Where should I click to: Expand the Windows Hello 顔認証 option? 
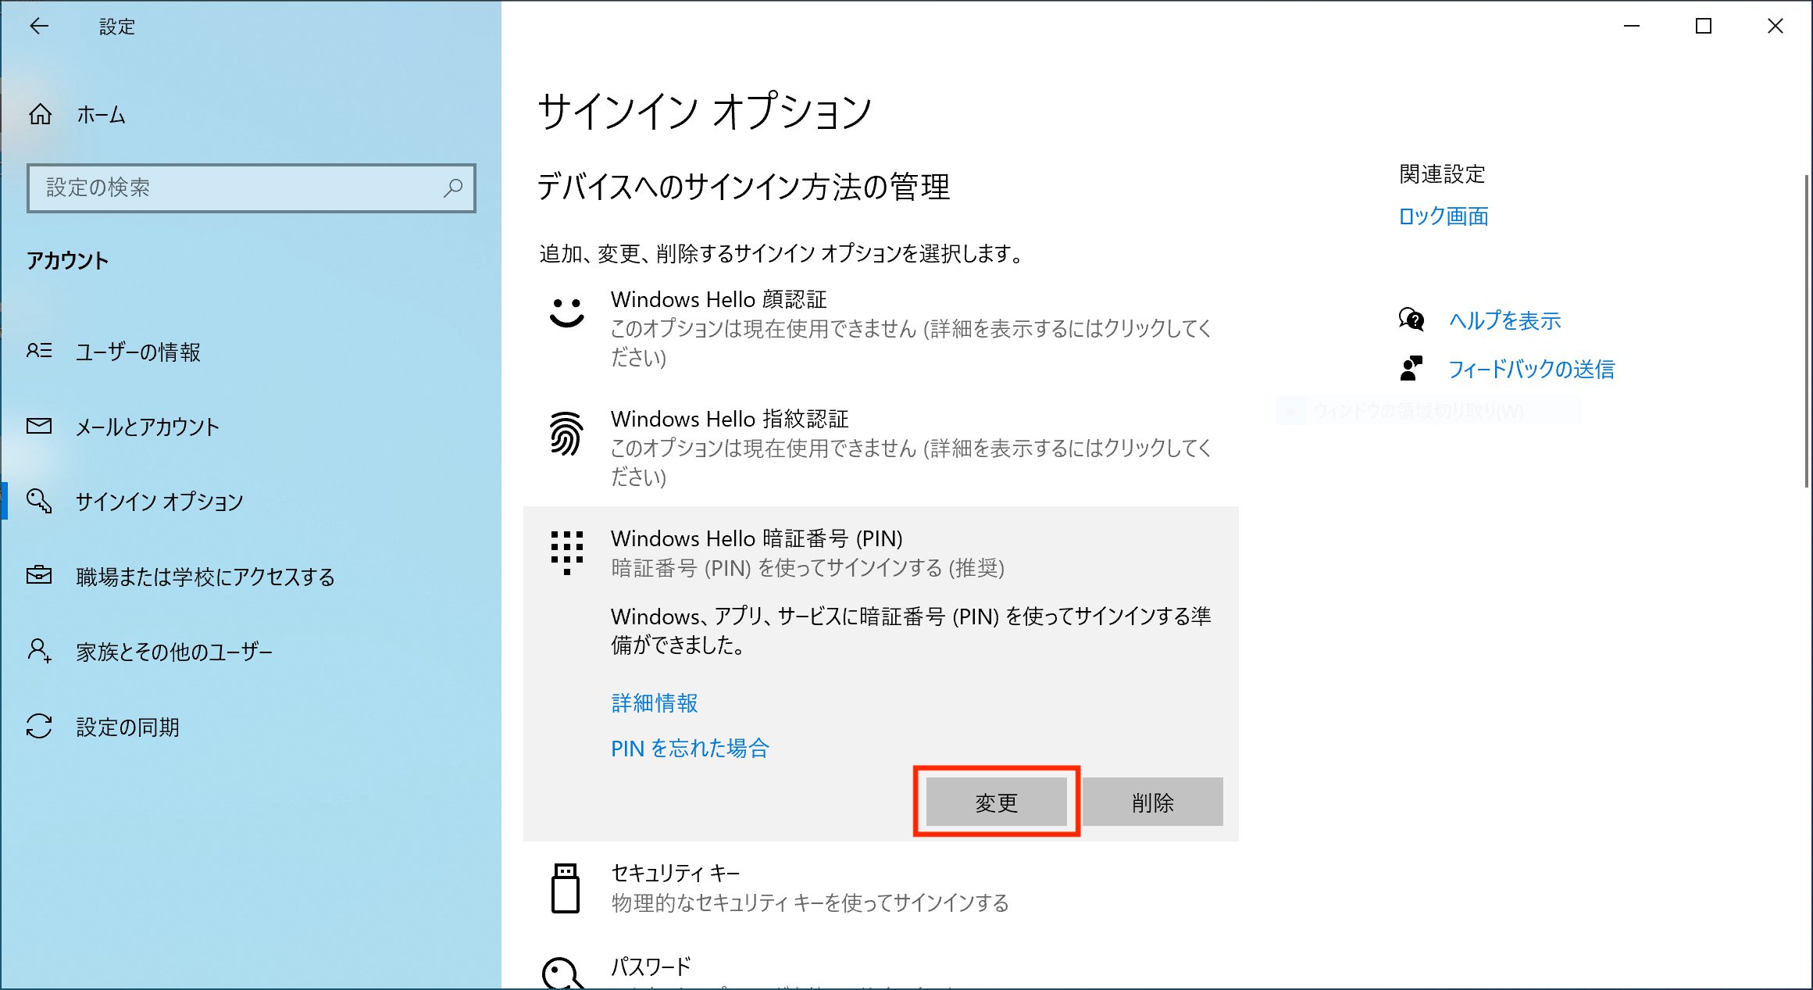click(x=880, y=328)
